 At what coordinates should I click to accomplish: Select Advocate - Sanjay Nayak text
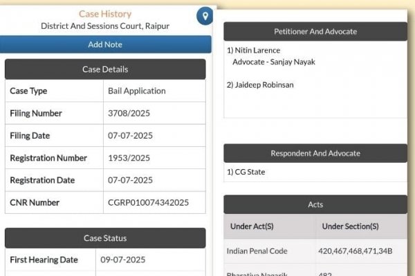point(274,62)
